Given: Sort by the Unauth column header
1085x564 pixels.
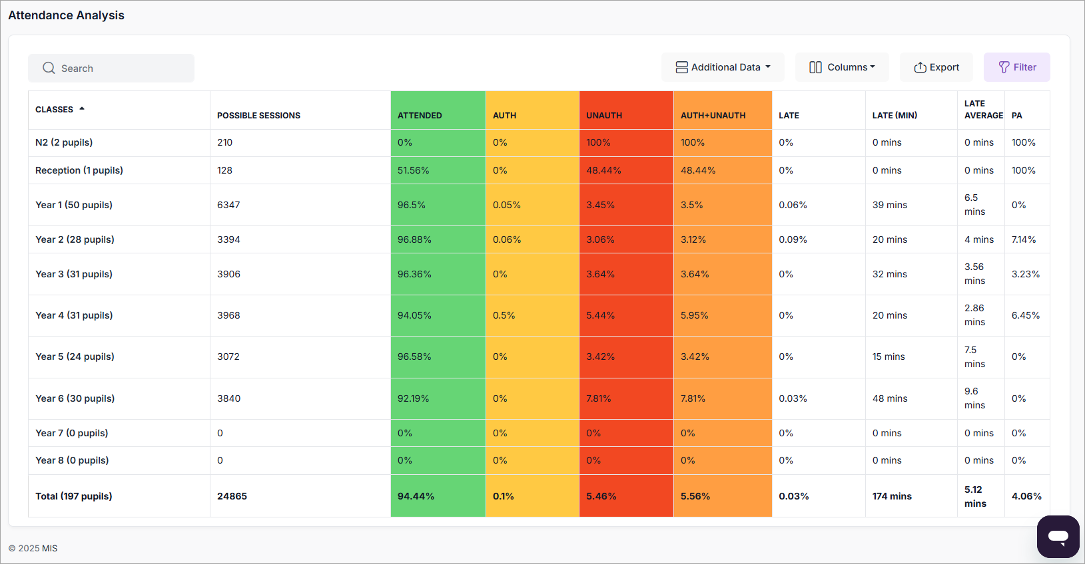Looking at the screenshot, I should 604,116.
